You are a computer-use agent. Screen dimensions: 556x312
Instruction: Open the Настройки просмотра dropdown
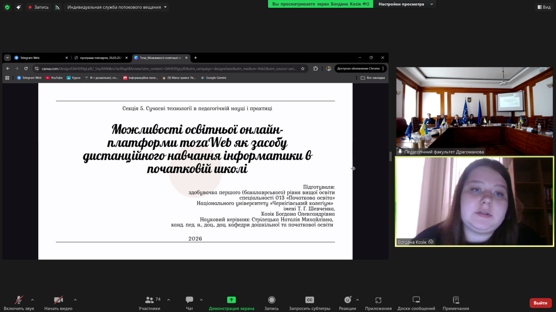405,4
